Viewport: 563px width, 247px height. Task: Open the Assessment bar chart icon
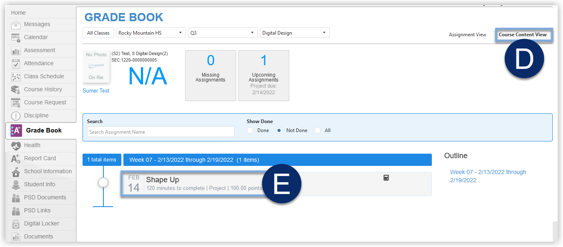coord(16,51)
